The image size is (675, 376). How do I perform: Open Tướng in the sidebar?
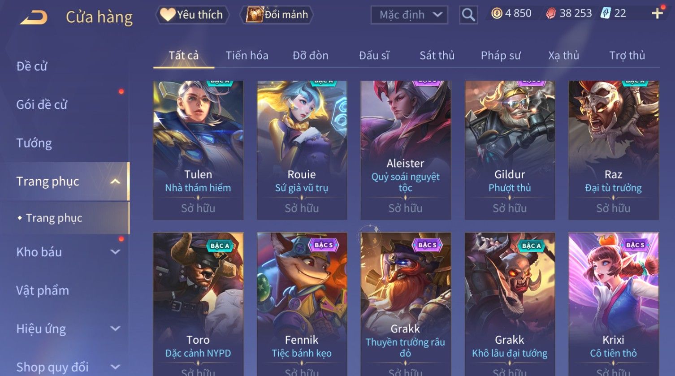click(34, 143)
